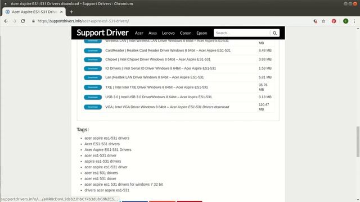Download the Intel Chipset driver
This screenshot has height=202, width=360.
click(x=93, y=59)
